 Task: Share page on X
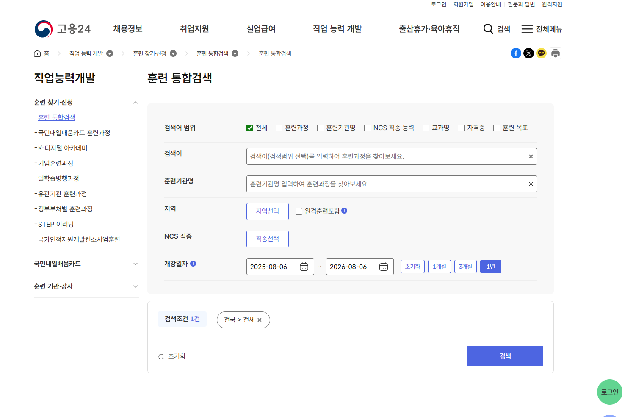528,53
